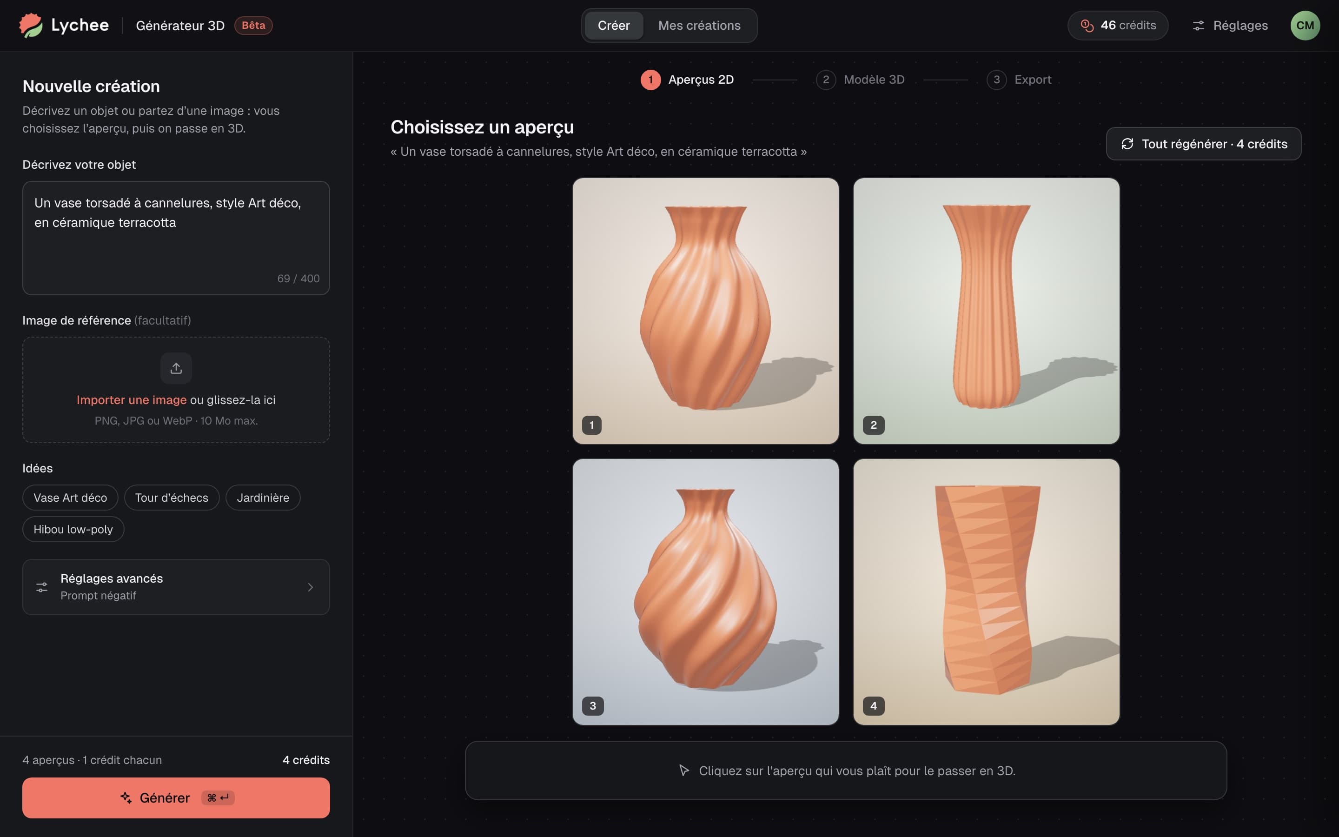The width and height of the screenshot is (1339, 837).
Task: Click the Lychee logo icon
Action: tap(31, 26)
